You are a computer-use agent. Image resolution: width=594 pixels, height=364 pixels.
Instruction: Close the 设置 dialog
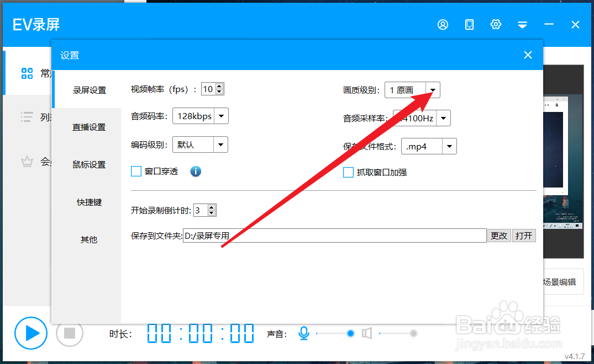coord(528,55)
